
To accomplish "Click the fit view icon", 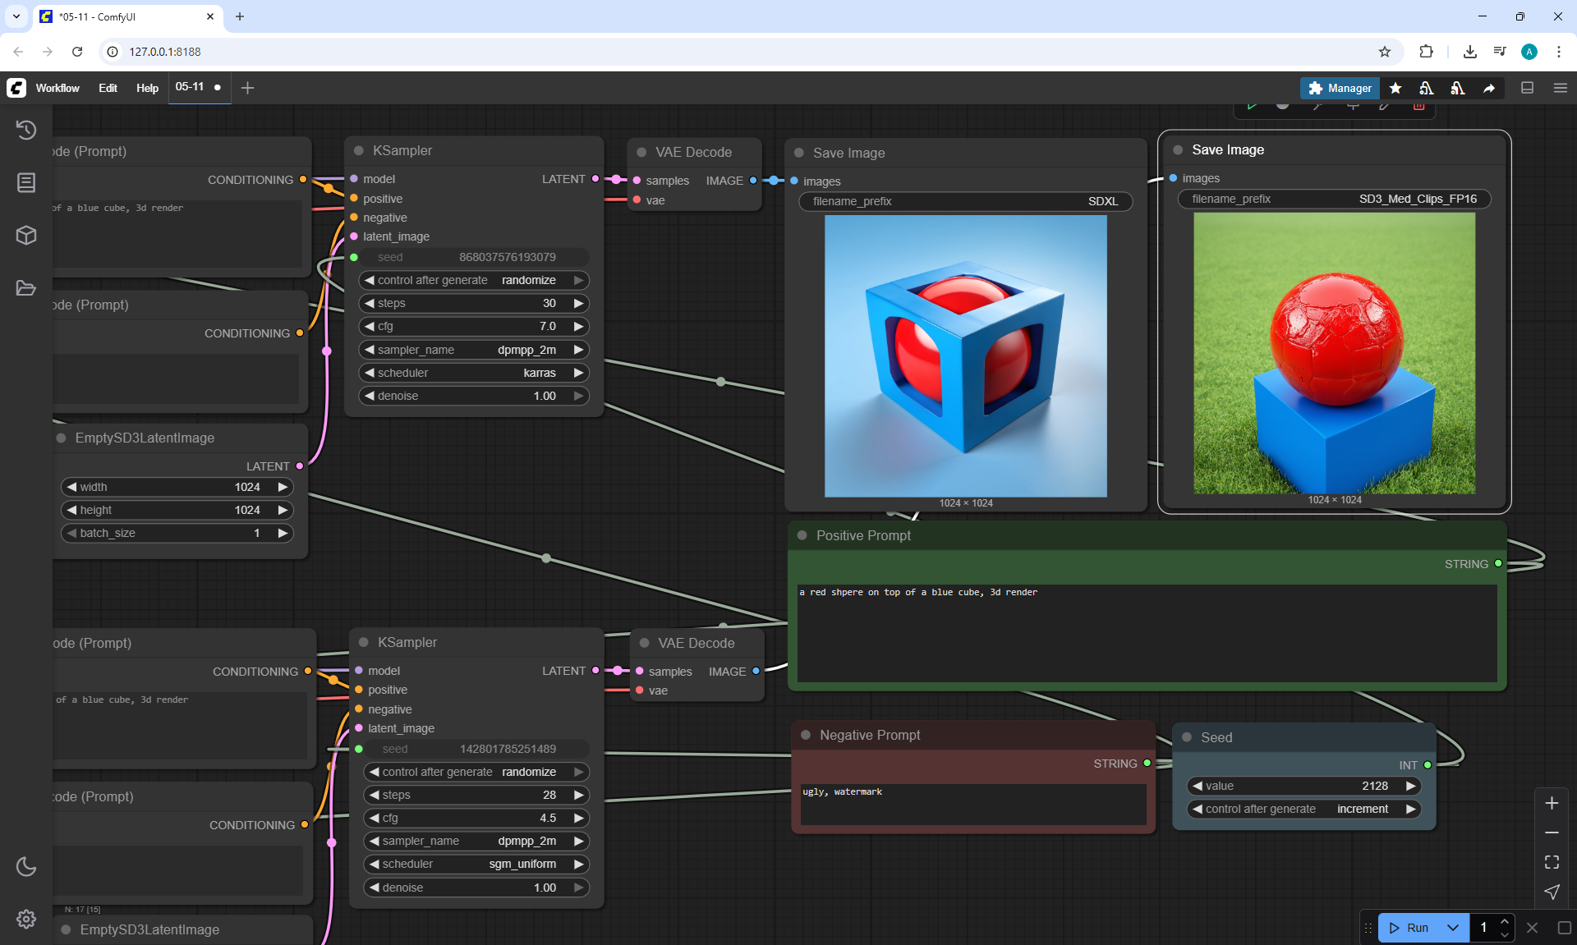I will pyautogui.click(x=1552, y=862).
